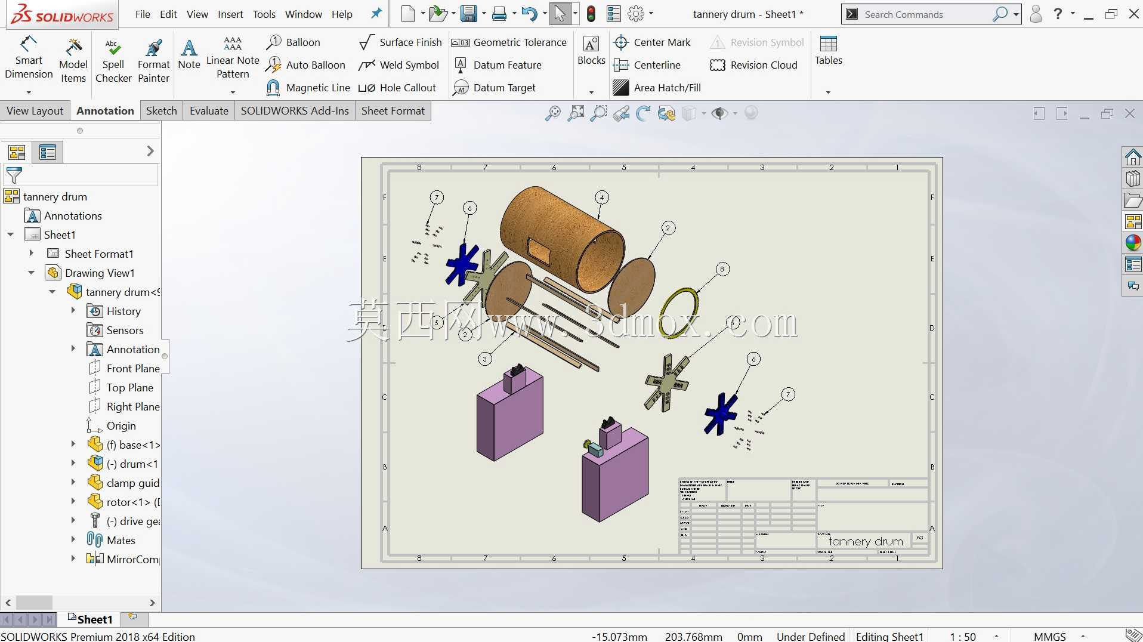Screen dimensions: 1143x642
Task: Open the Blocks dropdown arrow
Action: point(591,92)
